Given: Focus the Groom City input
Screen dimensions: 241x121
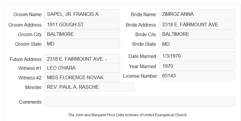Looking at the screenshot, I should tap(82, 34).
